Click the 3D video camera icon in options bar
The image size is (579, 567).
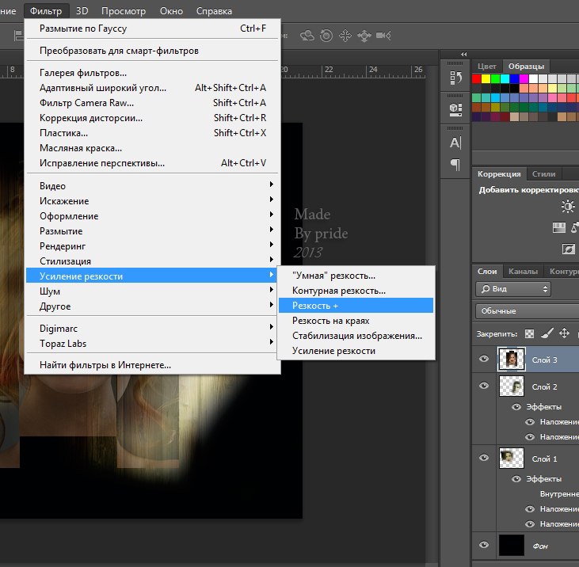(x=384, y=36)
